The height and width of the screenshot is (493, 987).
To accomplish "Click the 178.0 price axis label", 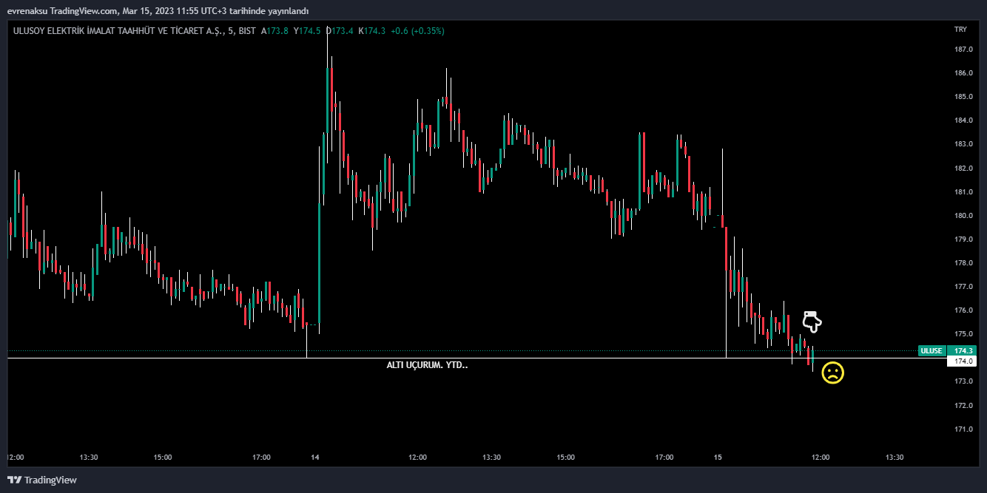I will point(963,263).
